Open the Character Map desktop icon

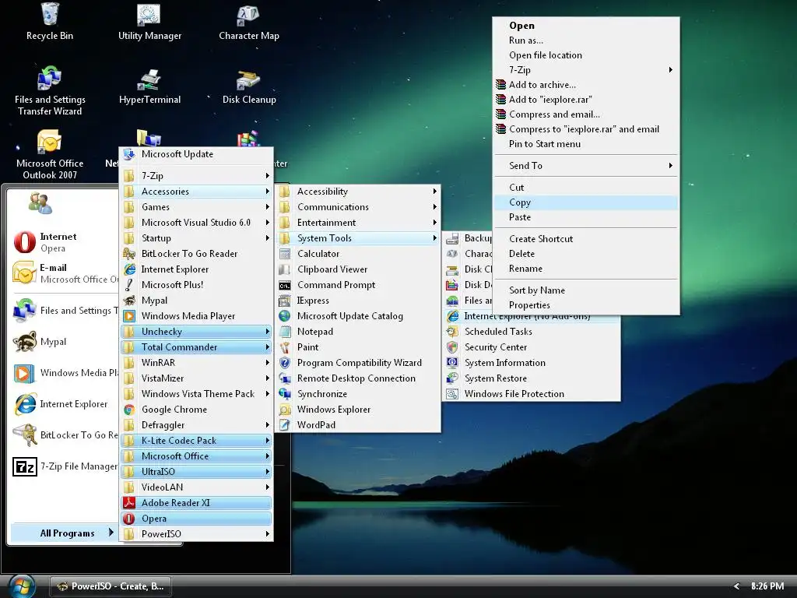pyautogui.click(x=248, y=22)
